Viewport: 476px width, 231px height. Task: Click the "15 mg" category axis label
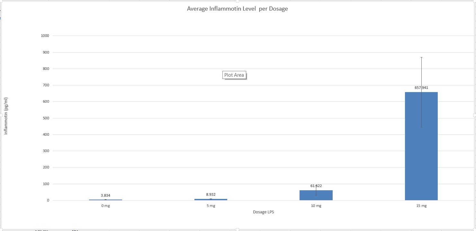coord(421,206)
